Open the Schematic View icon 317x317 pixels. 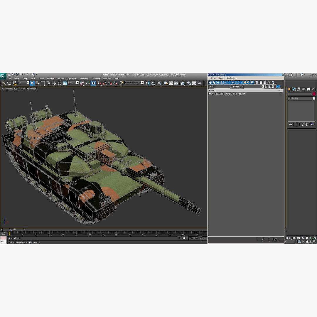pos(176,83)
